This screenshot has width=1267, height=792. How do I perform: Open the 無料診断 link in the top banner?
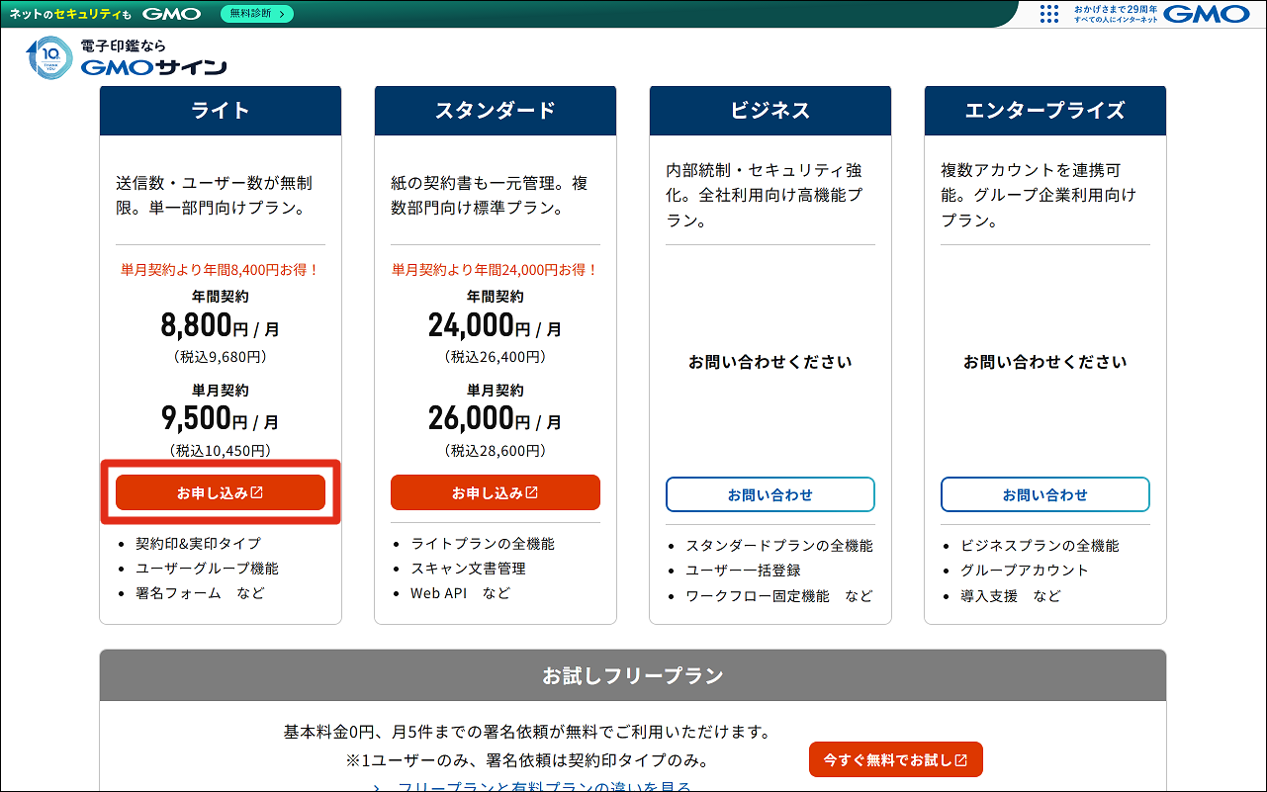tap(257, 15)
